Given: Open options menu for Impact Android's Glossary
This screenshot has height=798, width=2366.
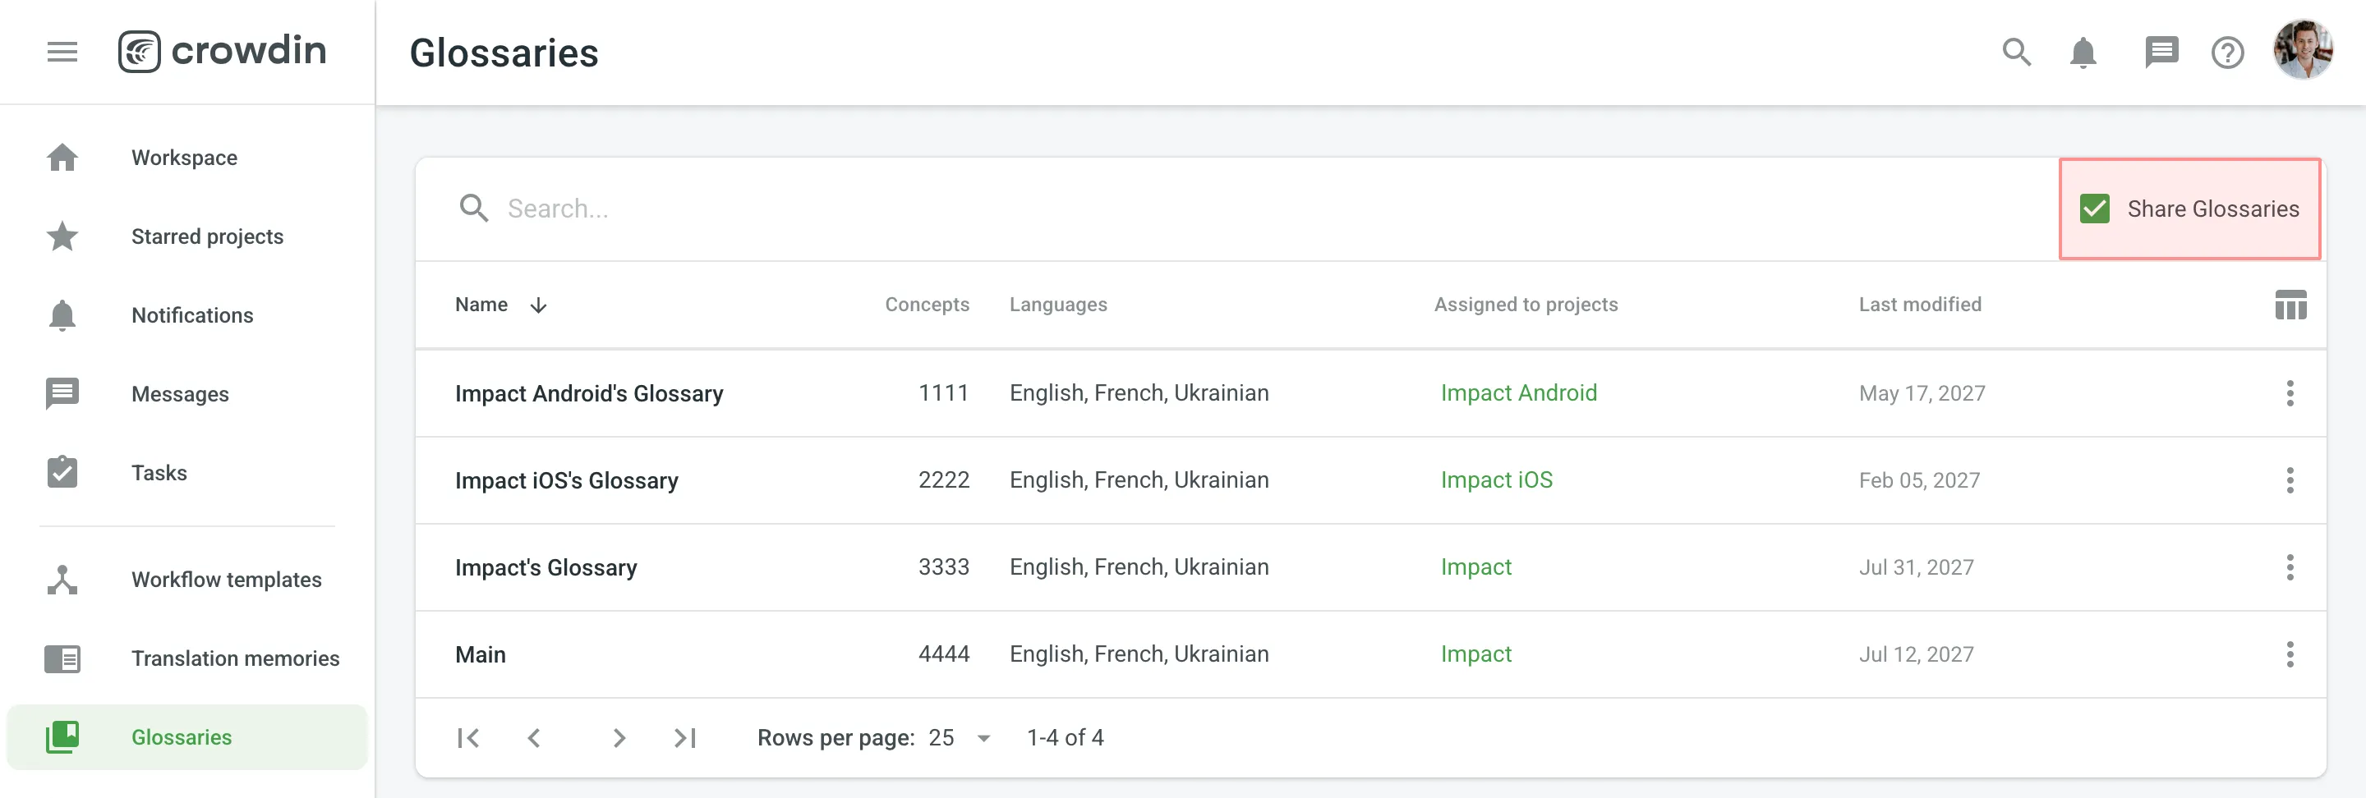Looking at the screenshot, I should pyautogui.click(x=2289, y=393).
